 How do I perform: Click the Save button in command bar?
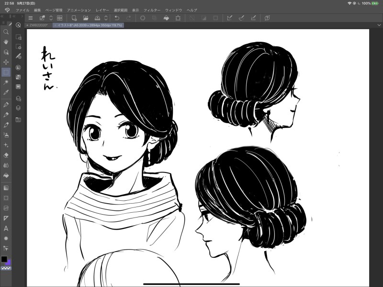97,18
